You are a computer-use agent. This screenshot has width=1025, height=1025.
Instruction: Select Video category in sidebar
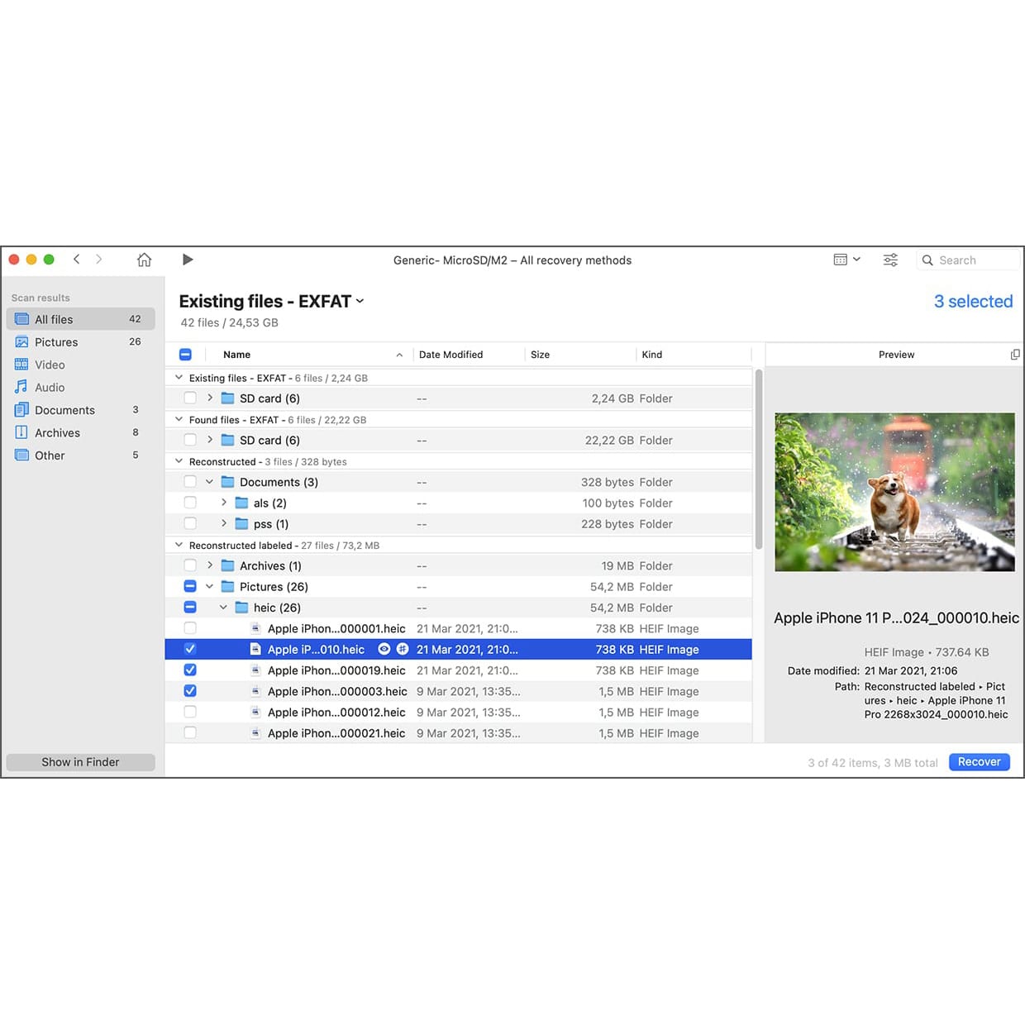coord(80,365)
